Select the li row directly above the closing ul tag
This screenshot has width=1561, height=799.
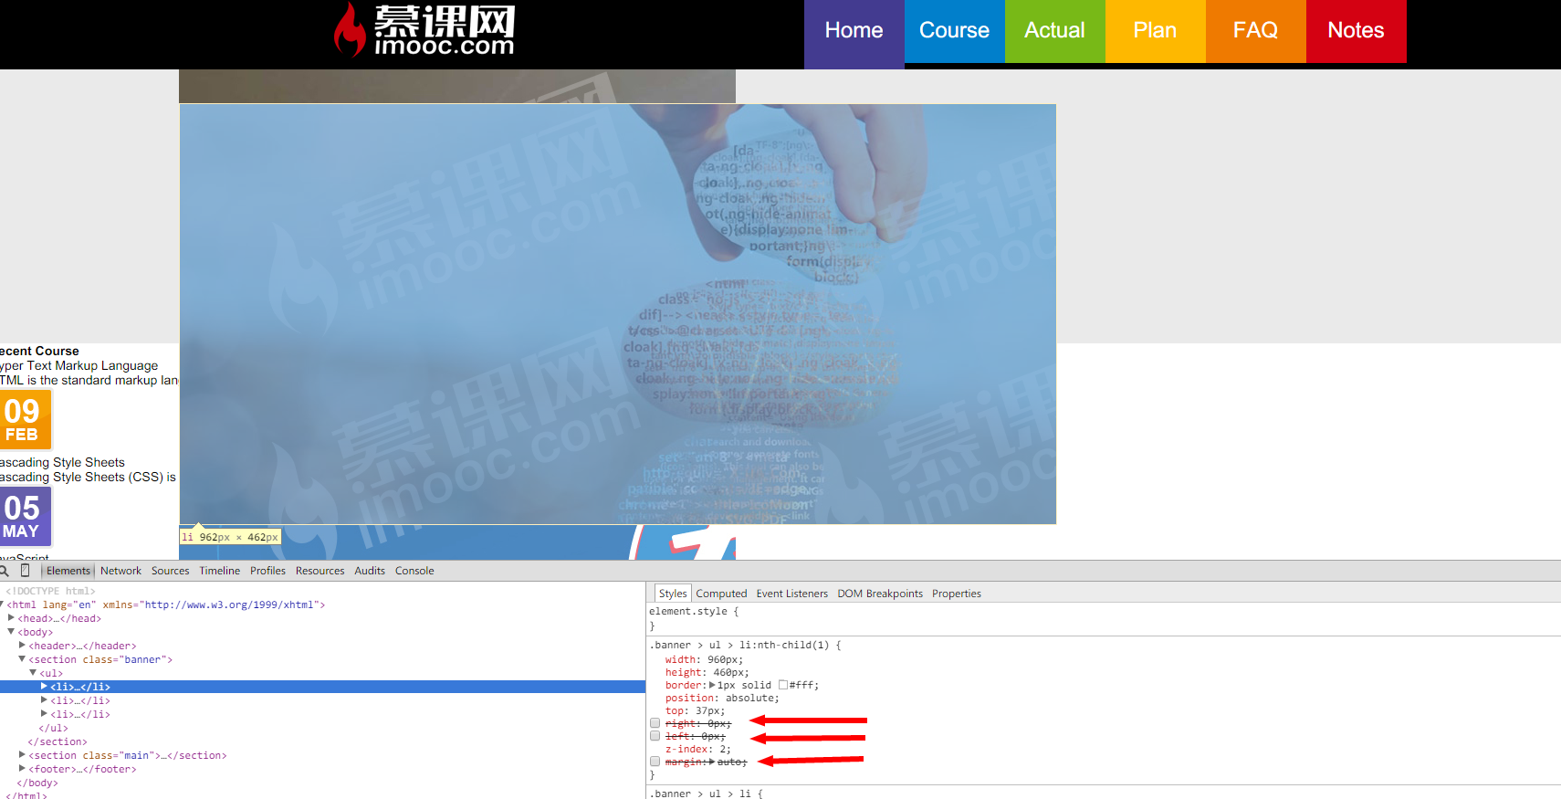pyautogui.click(x=322, y=714)
